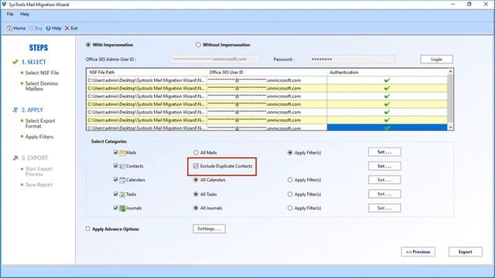Uncheck the Tasks category checkbox
Image resolution: width=495 pixels, height=278 pixels.
point(115,194)
